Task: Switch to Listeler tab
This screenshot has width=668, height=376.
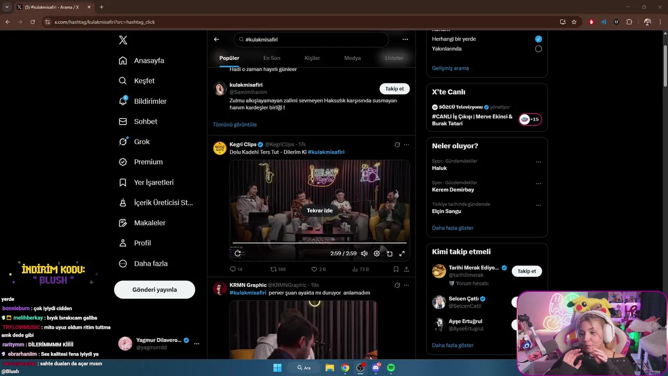Action: pyautogui.click(x=394, y=58)
